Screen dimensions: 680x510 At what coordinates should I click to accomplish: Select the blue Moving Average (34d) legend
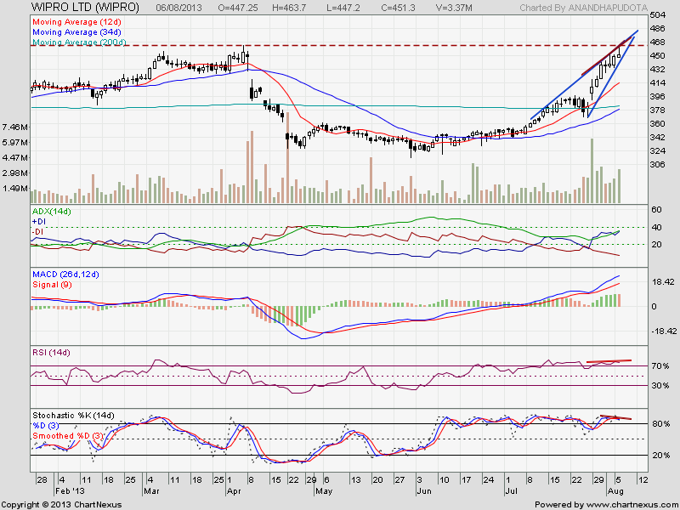(76, 32)
